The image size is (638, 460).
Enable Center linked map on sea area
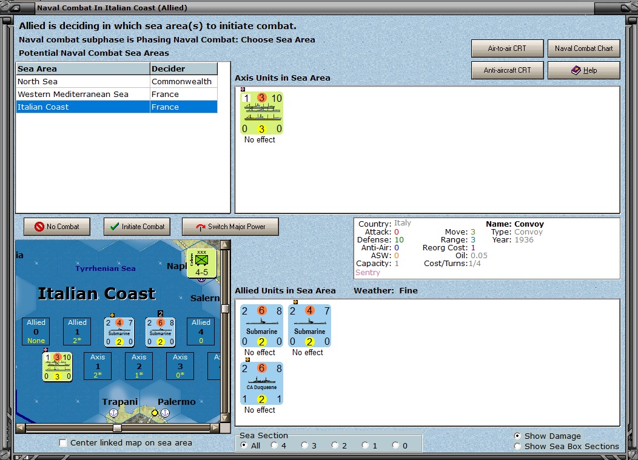point(63,442)
